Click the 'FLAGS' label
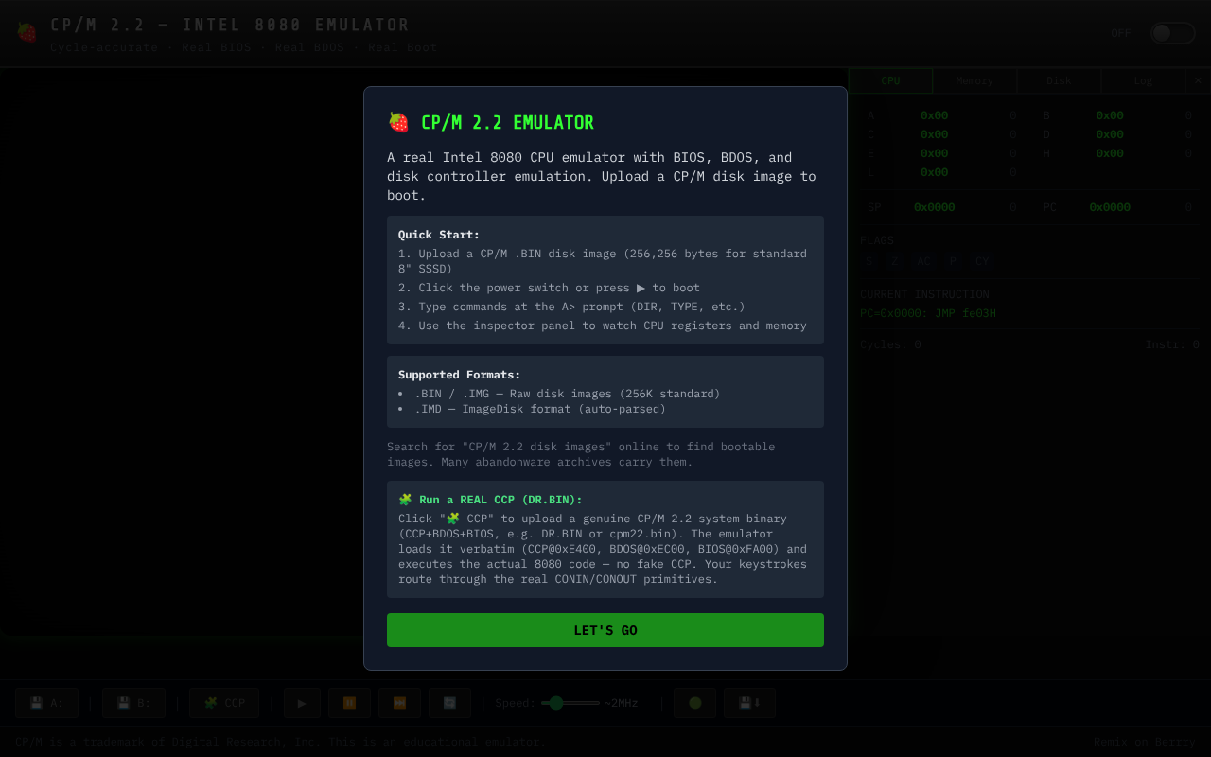This screenshot has width=1211, height=757. [x=877, y=240]
